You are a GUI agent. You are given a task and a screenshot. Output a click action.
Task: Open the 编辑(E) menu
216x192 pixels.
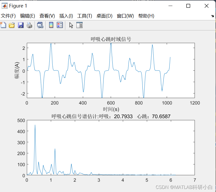click(27, 16)
